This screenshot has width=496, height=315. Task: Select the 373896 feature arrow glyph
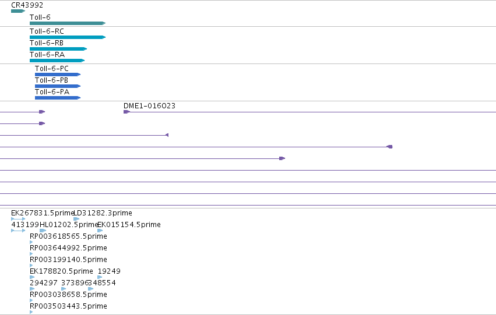coord(64,289)
